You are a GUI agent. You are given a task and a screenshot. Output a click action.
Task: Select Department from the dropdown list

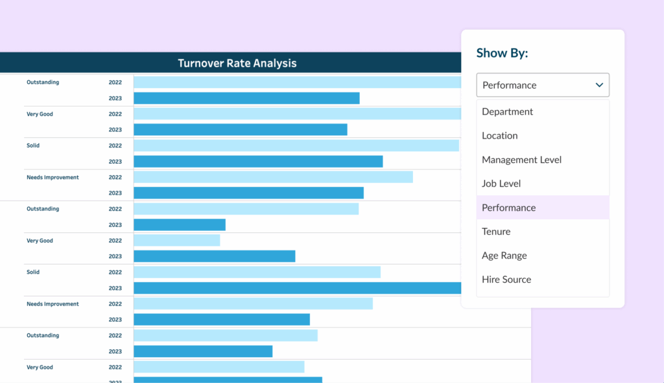coord(508,112)
